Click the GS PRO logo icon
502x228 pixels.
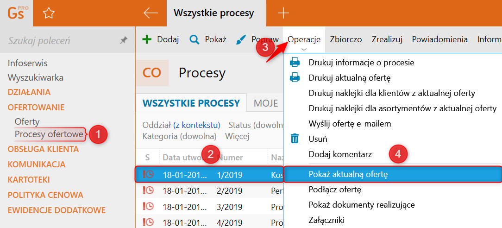17,13
